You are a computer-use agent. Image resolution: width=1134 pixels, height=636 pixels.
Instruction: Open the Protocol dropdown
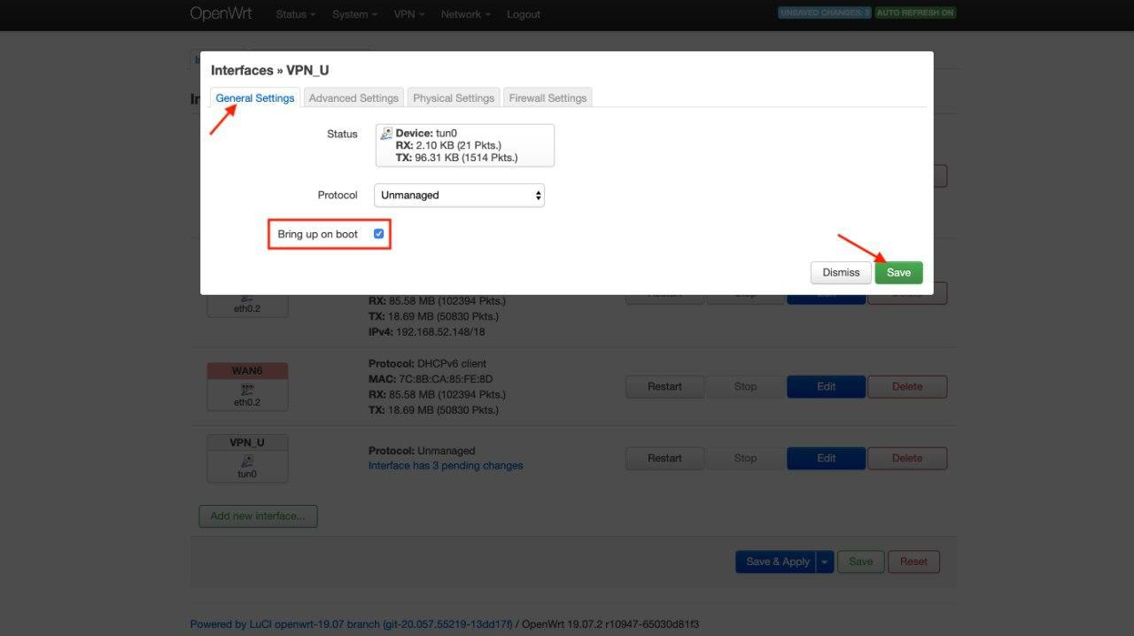point(459,195)
